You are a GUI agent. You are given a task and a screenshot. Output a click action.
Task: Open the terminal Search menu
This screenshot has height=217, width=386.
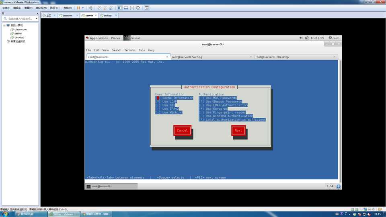coord(117,50)
